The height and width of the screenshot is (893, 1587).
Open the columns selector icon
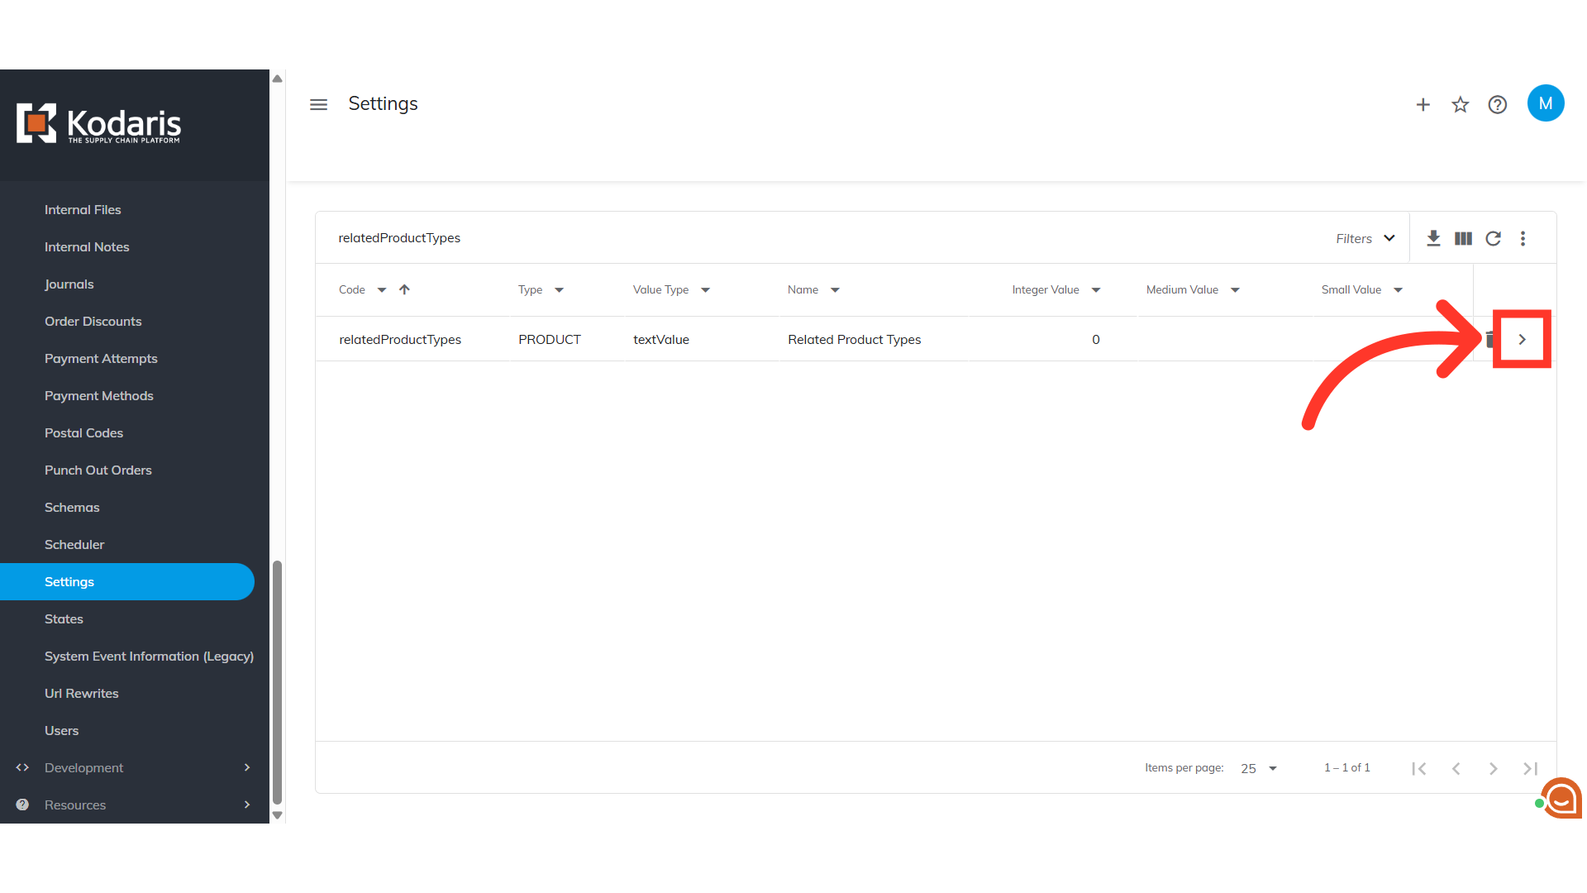pos(1463,238)
